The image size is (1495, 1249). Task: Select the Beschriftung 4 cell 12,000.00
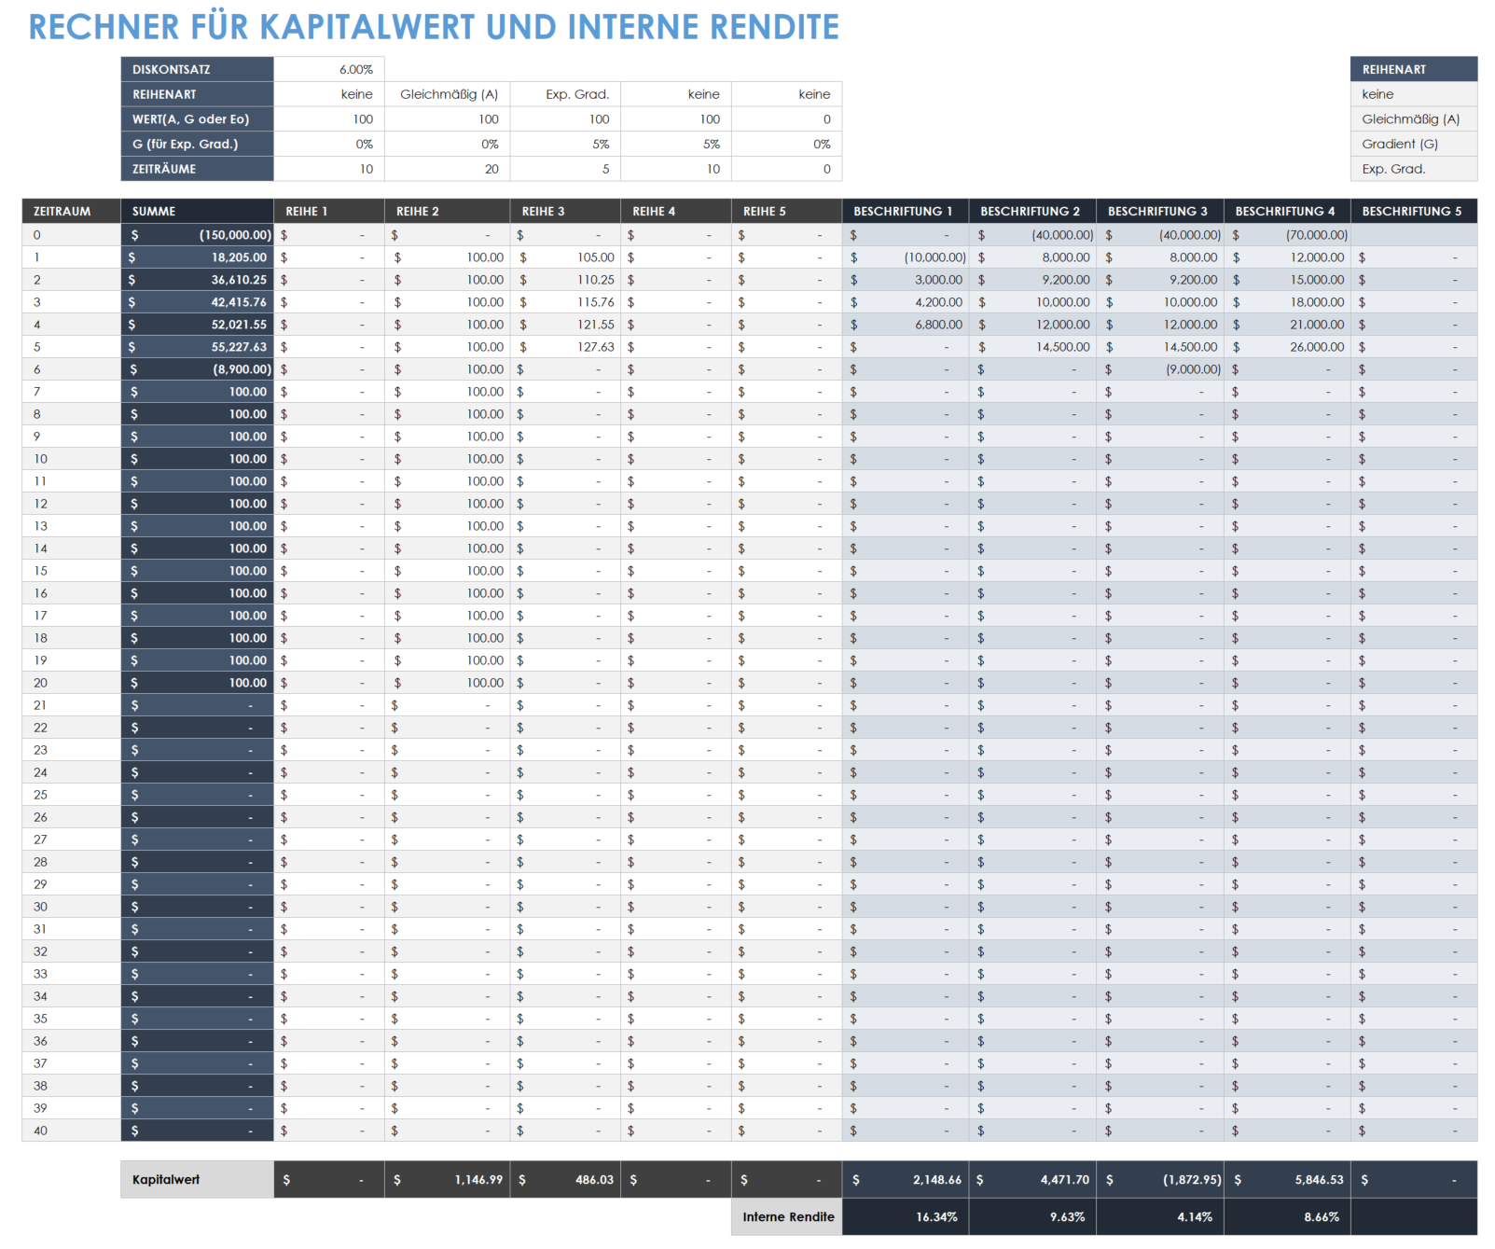tap(1287, 257)
